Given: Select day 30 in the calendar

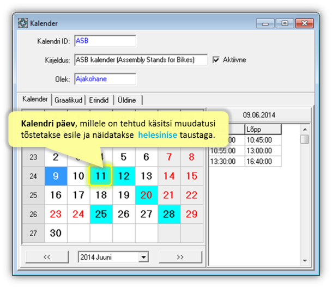Looking at the screenshot, I should tap(56, 233).
